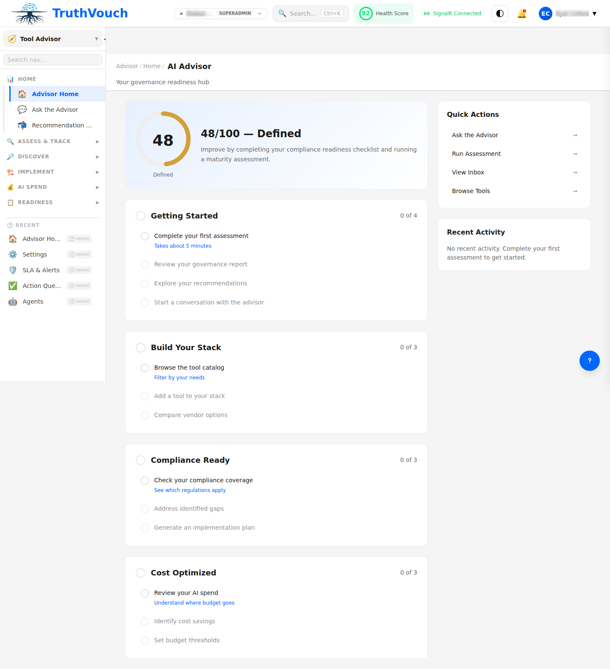Click the Health Score 92 badge
The width and height of the screenshot is (610, 669).
pos(384,14)
